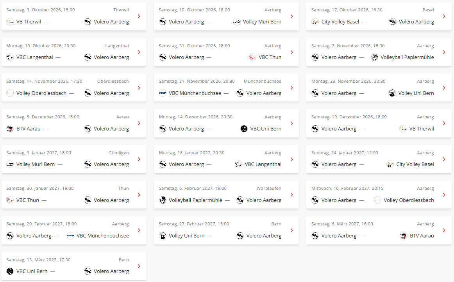The width and height of the screenshot is (454, 282).
Task: Open 17. Oktober 2026 match via red chevron
Action: (444, 16)
